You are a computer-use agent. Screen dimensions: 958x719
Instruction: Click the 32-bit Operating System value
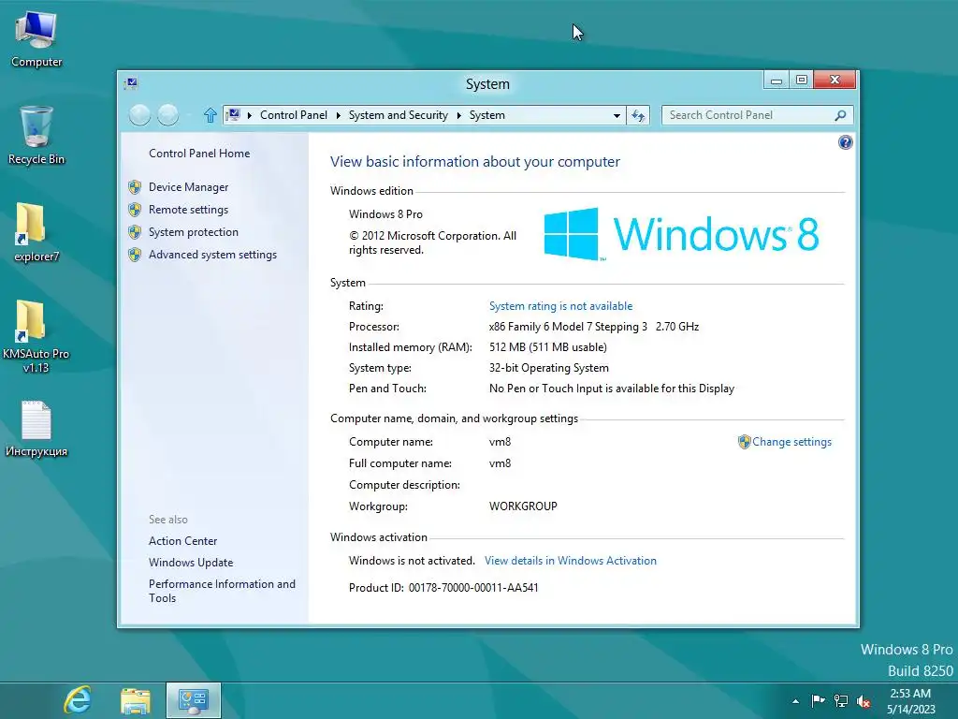[548, 368]
